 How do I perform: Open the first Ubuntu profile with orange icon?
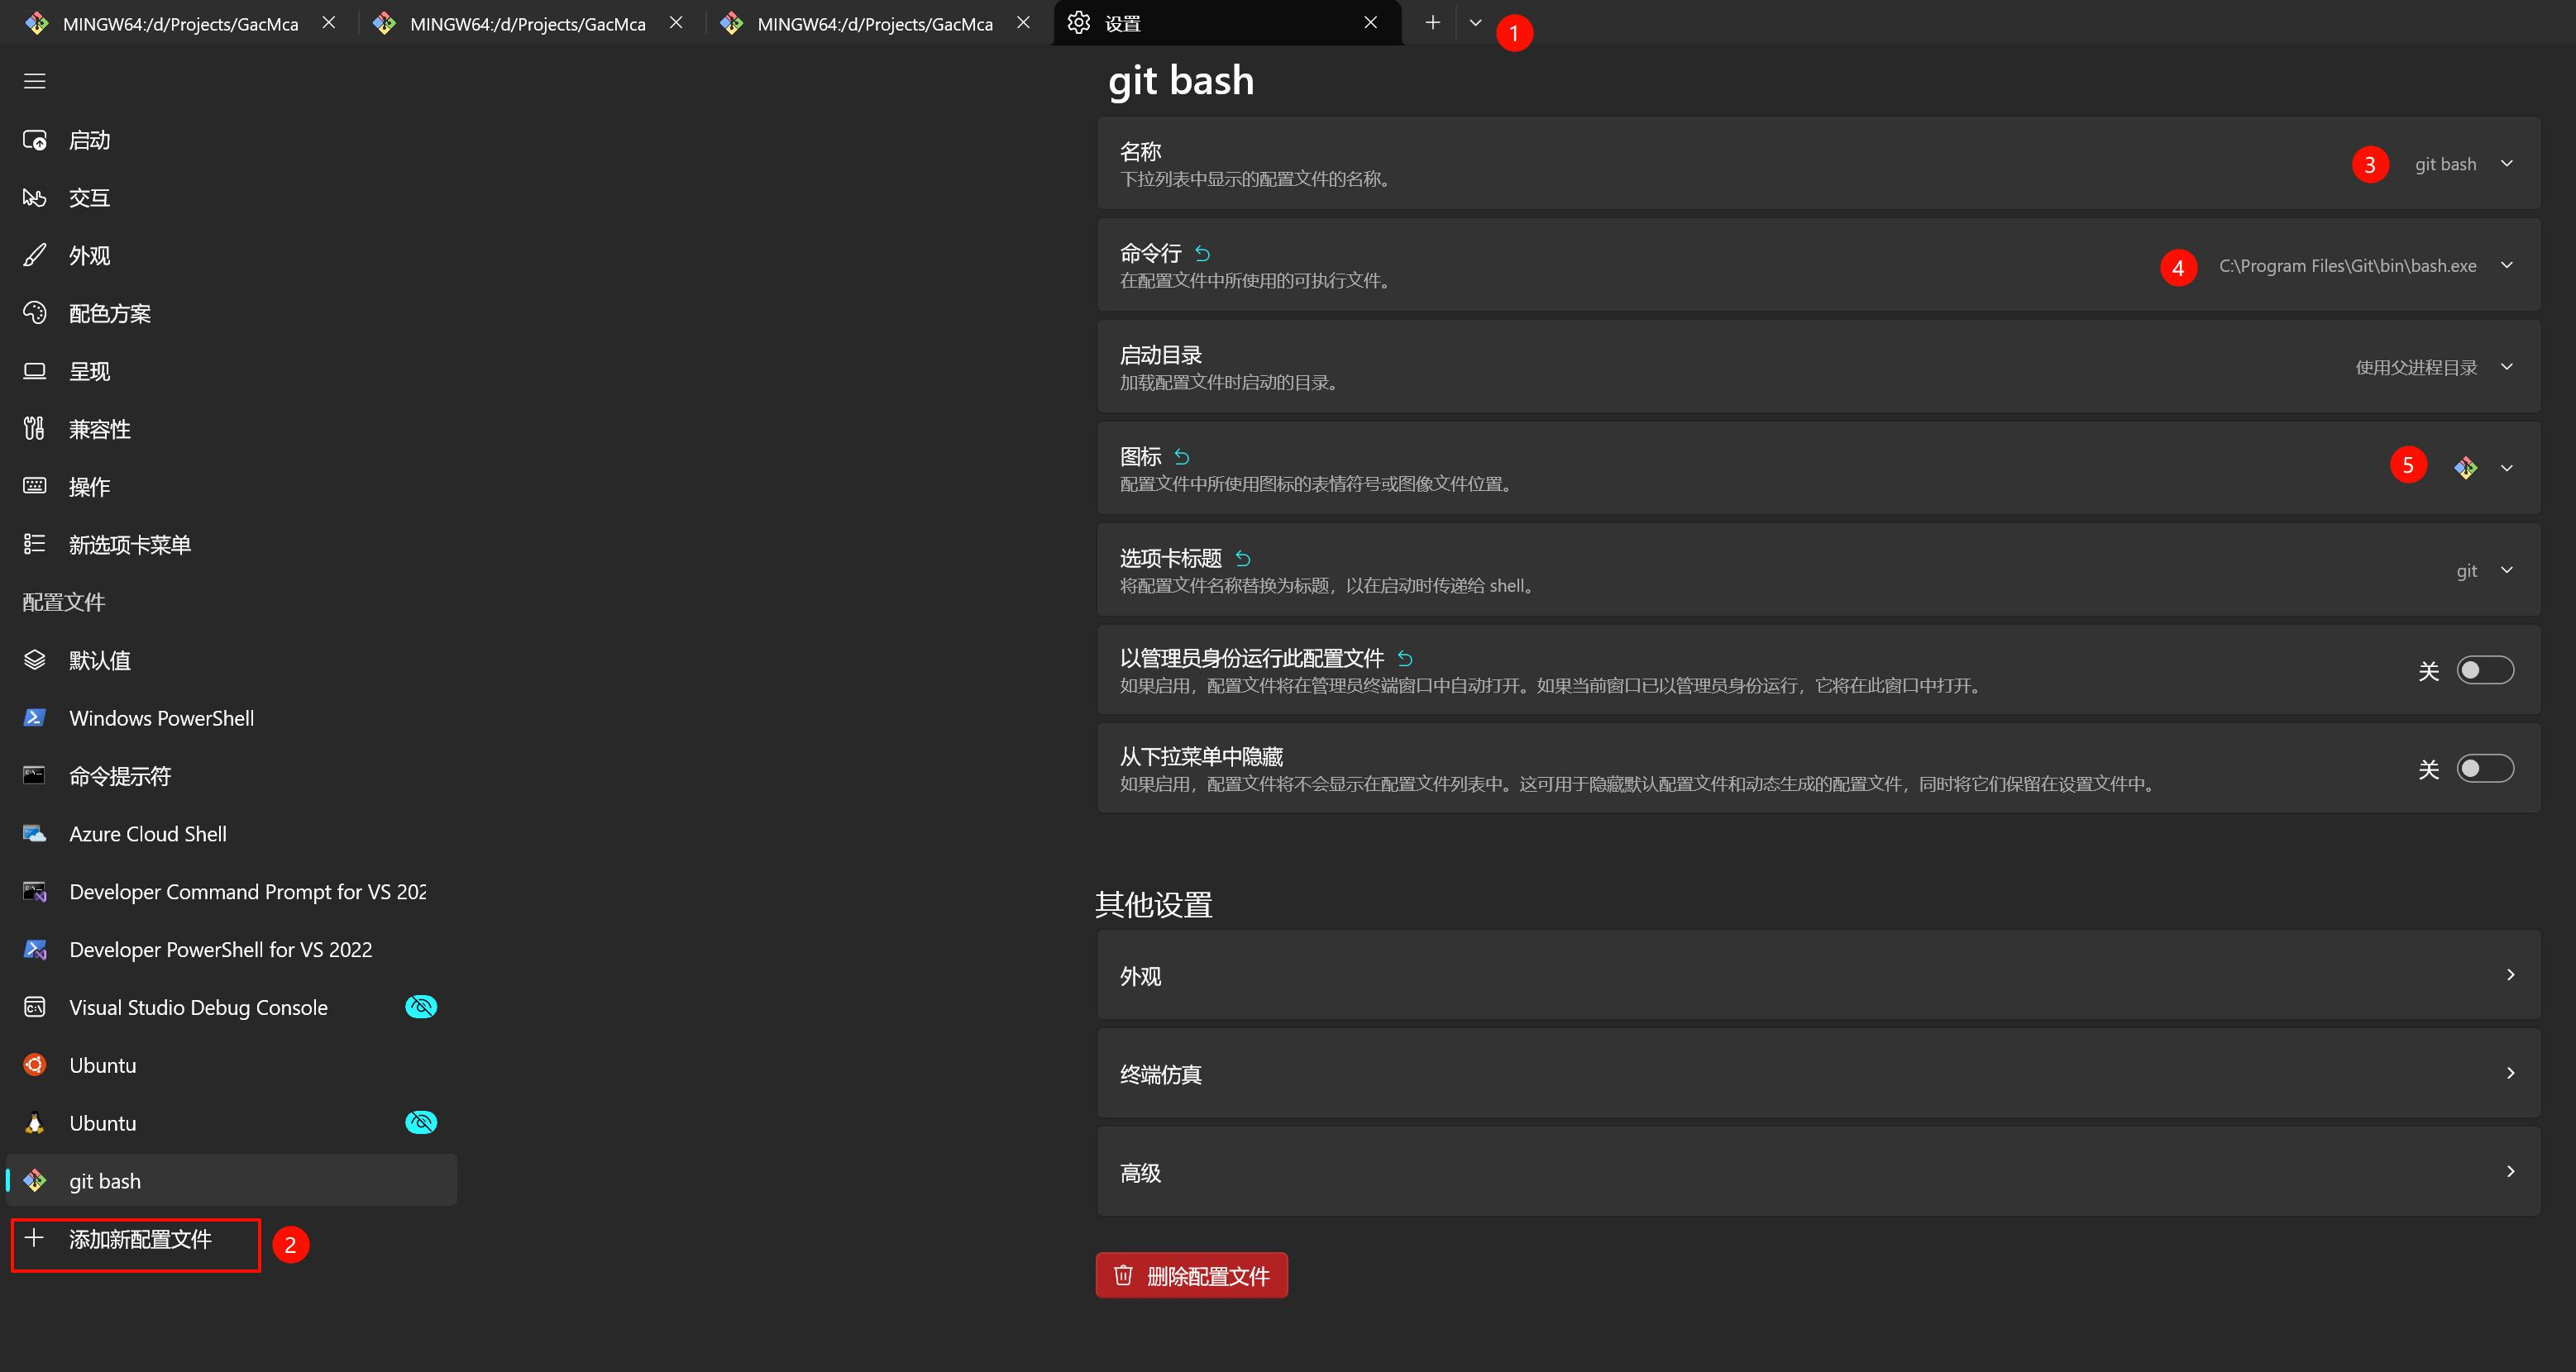[x=102, y=1065]
